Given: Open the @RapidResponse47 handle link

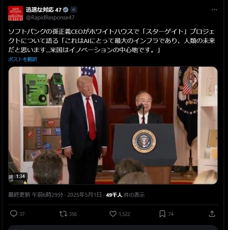Looking at the screenshot, I should pyautogui.click(x=50, y=18).
